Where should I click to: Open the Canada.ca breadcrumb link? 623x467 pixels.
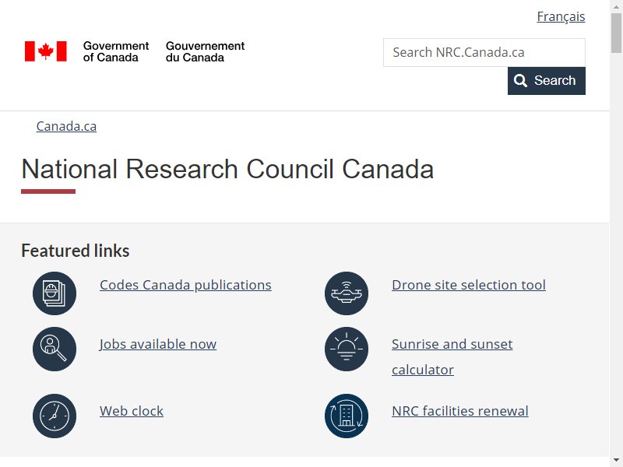pyautogui.click(x=66, y=126)
